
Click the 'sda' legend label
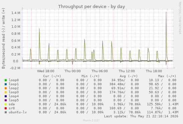[12, 104]
